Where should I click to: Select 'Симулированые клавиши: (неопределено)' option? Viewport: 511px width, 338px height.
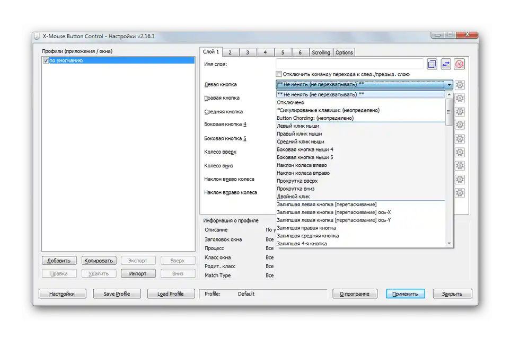click(x=360, y=110)
